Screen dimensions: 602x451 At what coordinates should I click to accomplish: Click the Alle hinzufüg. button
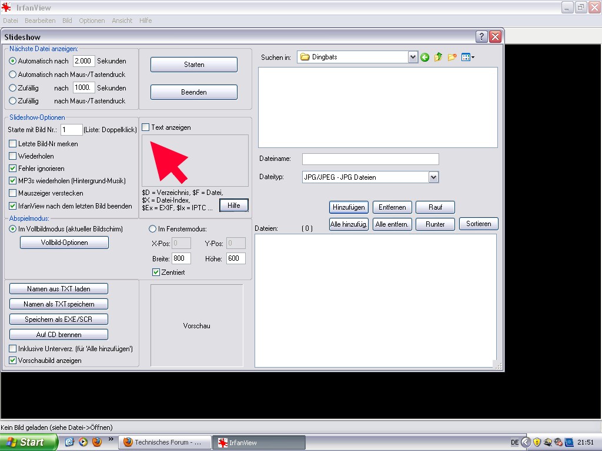(349, 224)
